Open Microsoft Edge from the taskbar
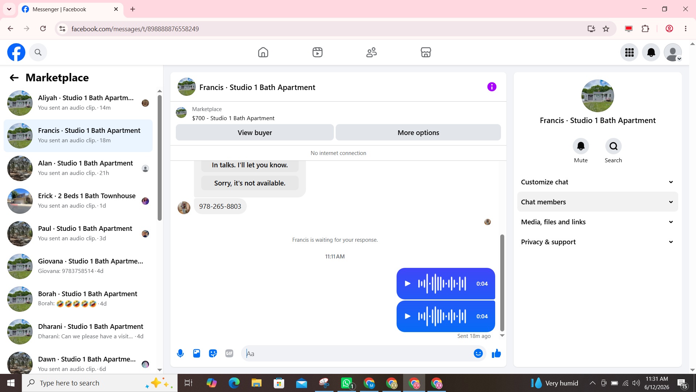696x392 pixels. (234, 383)
